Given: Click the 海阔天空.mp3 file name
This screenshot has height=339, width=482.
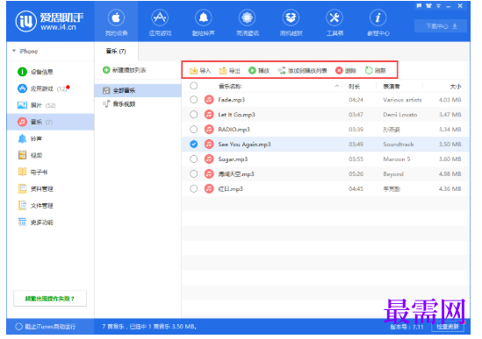Looking at the screenshot, I should tap(236, 174).
